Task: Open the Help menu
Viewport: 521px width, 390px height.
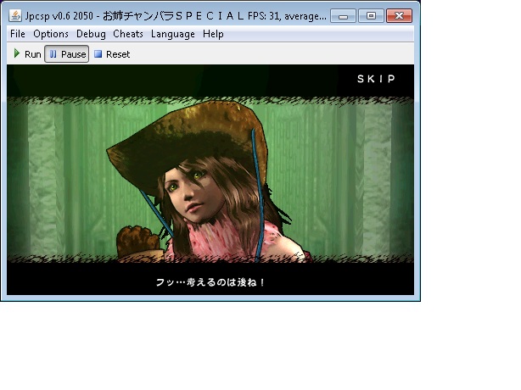Action: [213, 34]
